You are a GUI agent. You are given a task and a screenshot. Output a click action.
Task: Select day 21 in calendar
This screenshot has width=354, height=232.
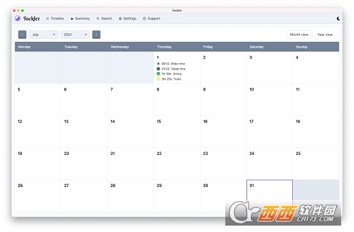pyautogui.click(x=131, y=164)
